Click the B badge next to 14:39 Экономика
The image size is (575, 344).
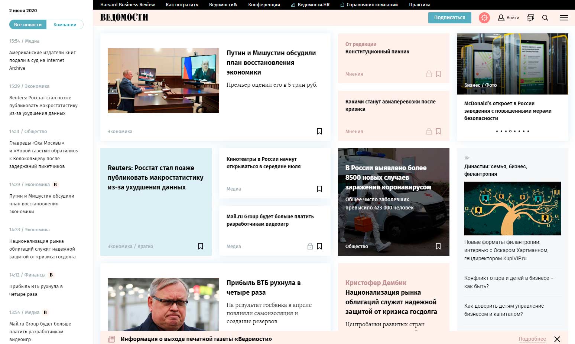pos(55,184)
